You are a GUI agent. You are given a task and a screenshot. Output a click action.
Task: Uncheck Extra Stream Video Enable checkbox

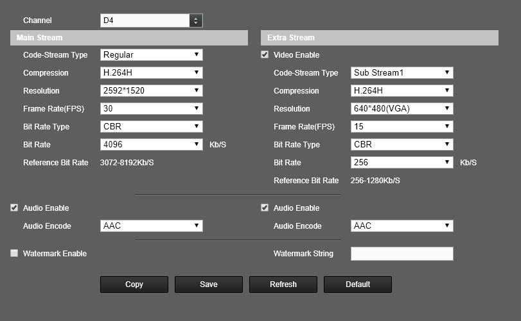click(265, 54)
